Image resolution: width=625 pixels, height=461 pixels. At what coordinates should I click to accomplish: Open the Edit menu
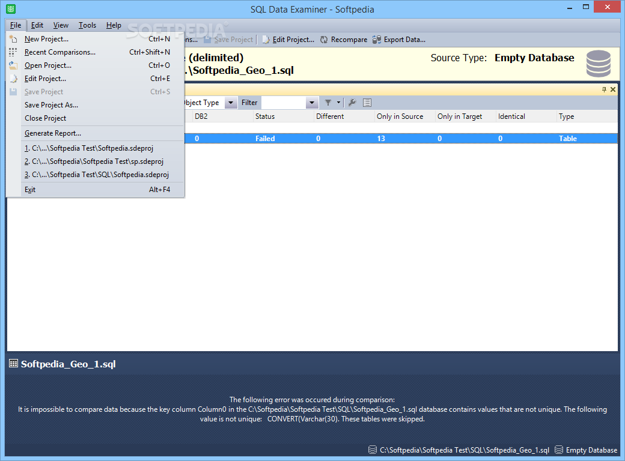coord(37,25)
